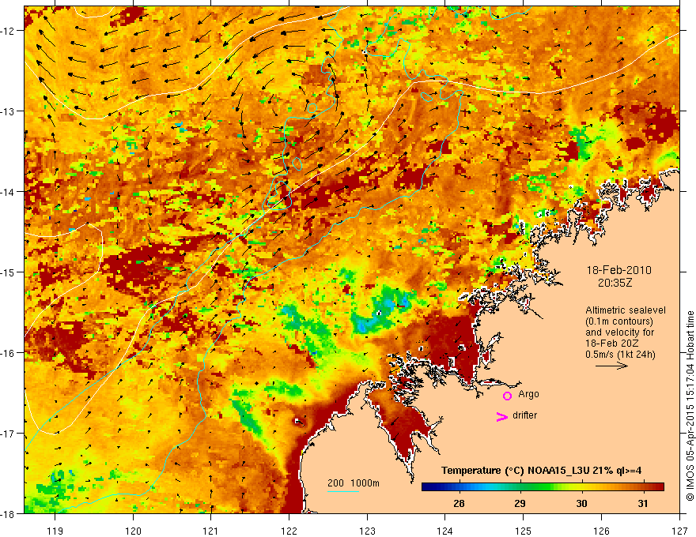Click the latitude axis label "-12"

tap(7, 31)
